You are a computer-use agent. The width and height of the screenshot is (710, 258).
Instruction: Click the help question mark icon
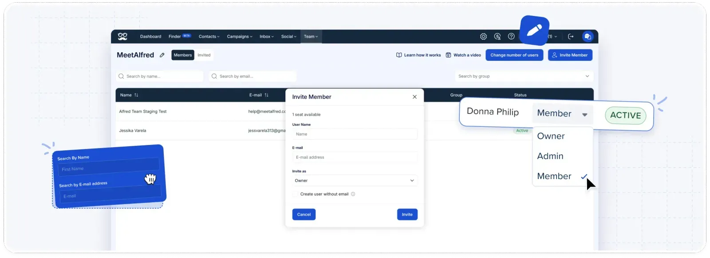[511, 36]
